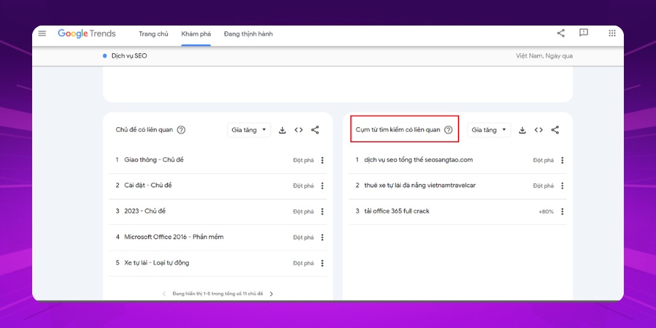Click Đột phá value in thuê xe tự lái row
This screenshot has width=656, height=328.
tap(543, 186)
